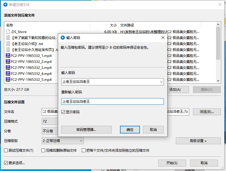Click the FC2-PPV-1965332_1.mp4 video icon
226x171 pixels.
coord(8,55)
